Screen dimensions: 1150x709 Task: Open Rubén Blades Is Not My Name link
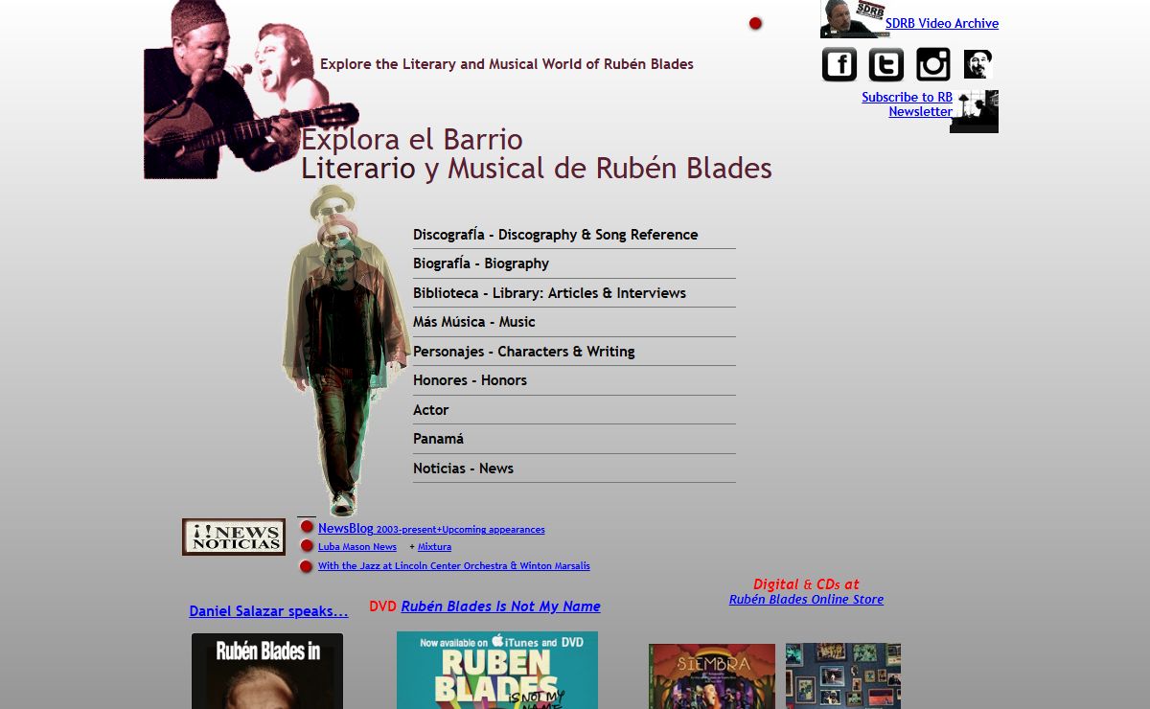(500, 606)
